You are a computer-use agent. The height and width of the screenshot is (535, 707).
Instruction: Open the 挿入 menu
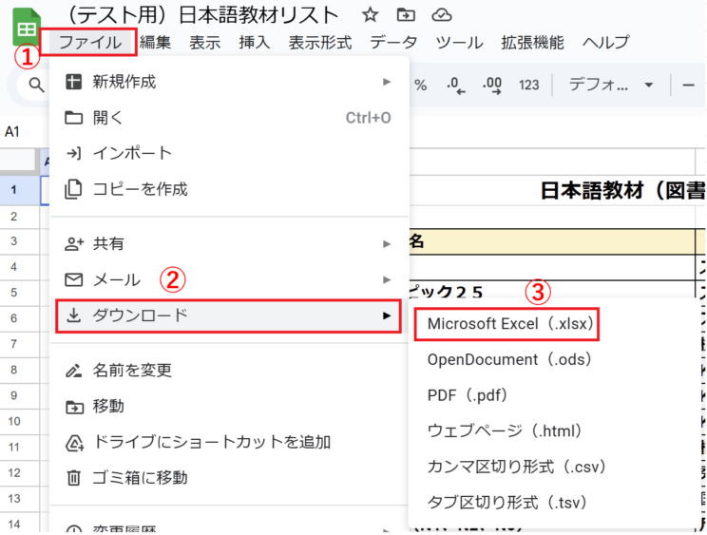point(255,43)
